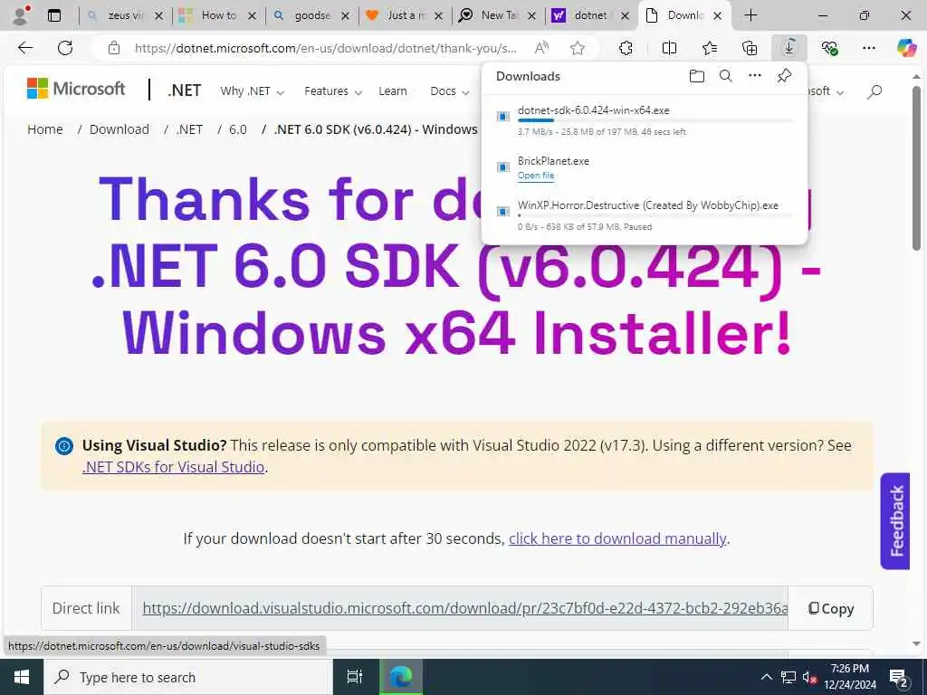927x695 pixels.
Task: Search downloads in Downloads panel
Action: [726, 76]
